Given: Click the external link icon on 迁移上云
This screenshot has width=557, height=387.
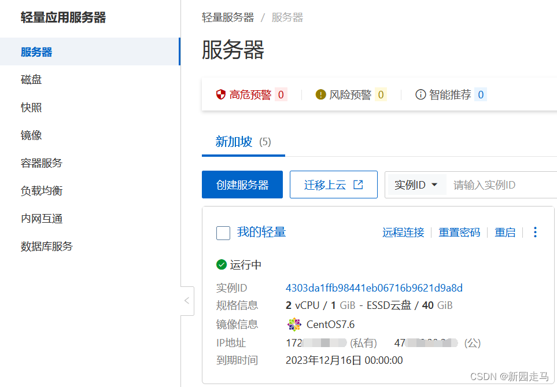Looking at the screenshot, I should click(358, 185).
